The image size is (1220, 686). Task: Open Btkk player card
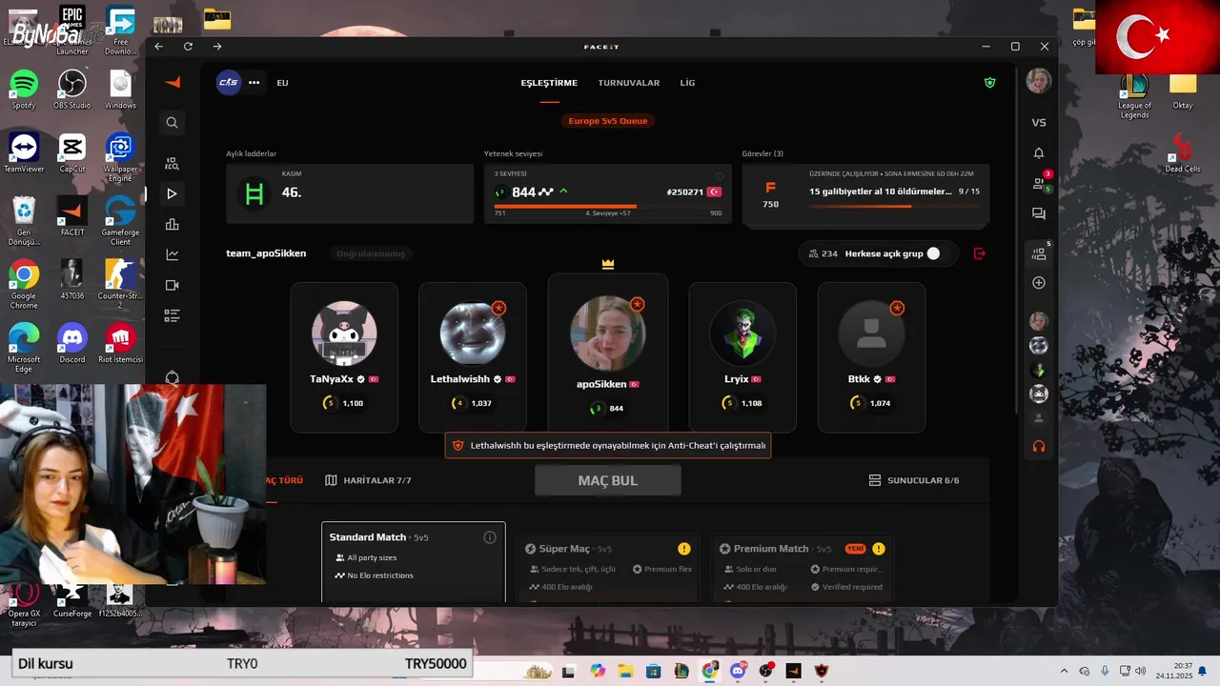tap(871, 357)
